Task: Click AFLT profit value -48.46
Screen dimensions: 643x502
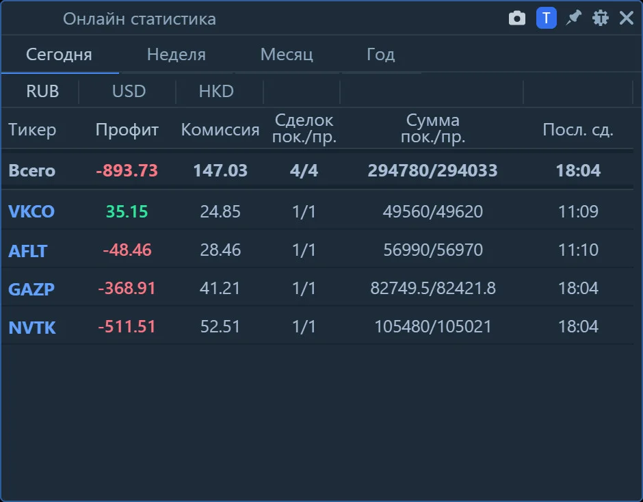Action: coord(127,250)
